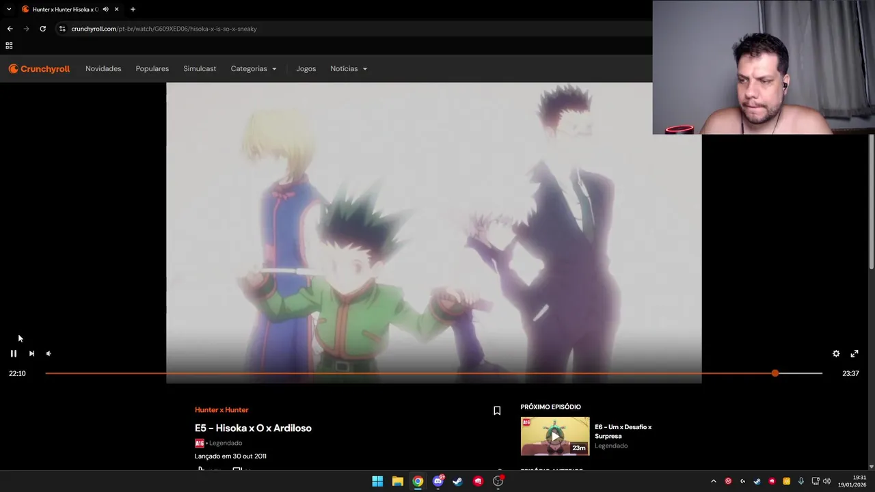Image resolution: width=875 pixels, height=492 pixels.
Task: Expand the Categorias dropdown
Action: pyautogui.click(x=254, y=68)
